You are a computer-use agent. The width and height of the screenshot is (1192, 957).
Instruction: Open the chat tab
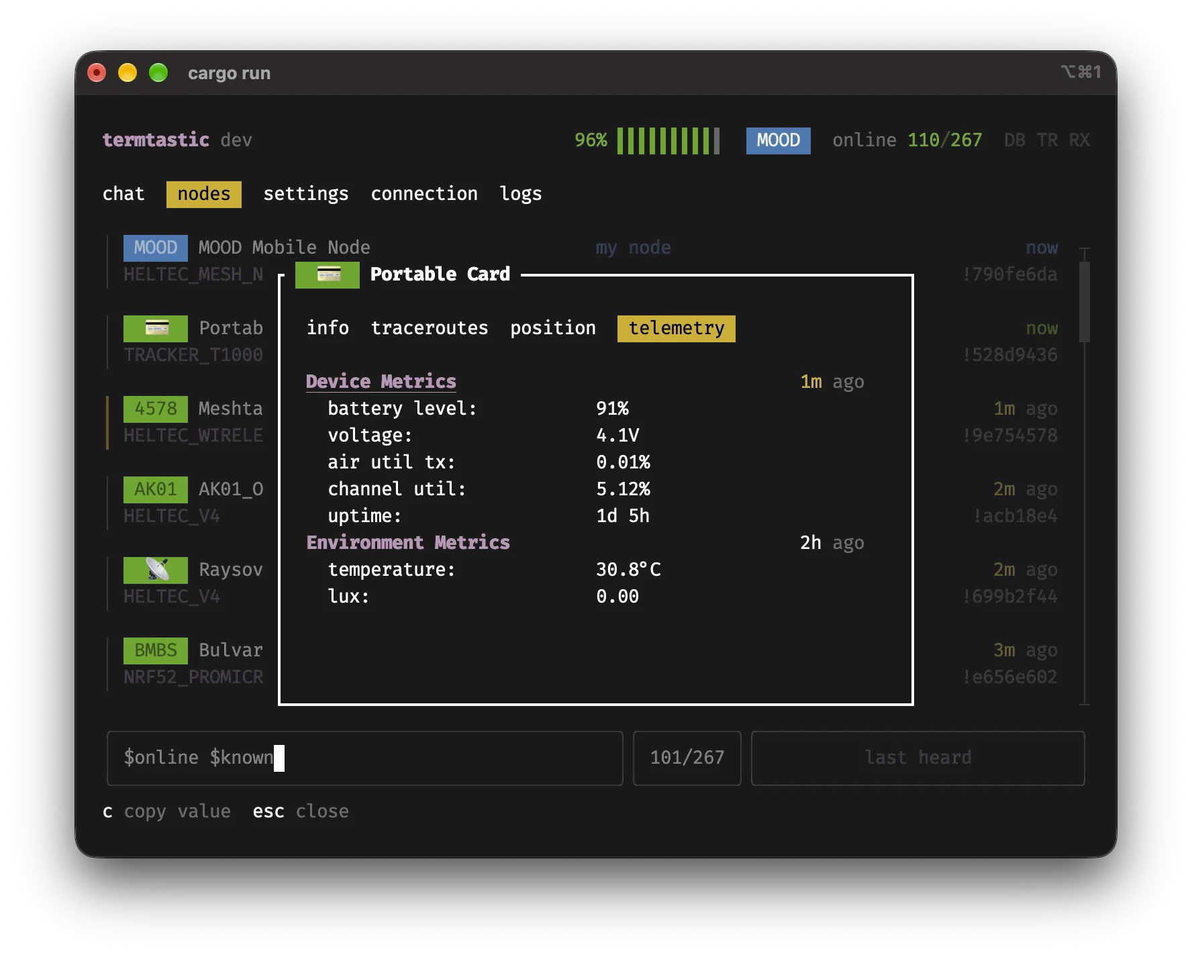[x=123, y=194]
